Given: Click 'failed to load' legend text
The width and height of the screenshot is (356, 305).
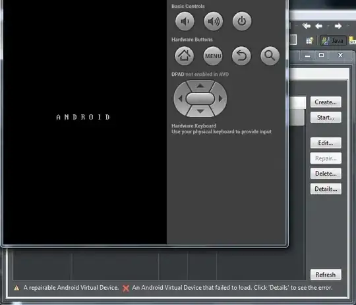Looking at the screenshot, I should pyautogui.click(x=232, y=288).
